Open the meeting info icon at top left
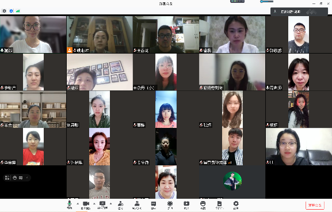Screen dimensions: 332x212 5,11
